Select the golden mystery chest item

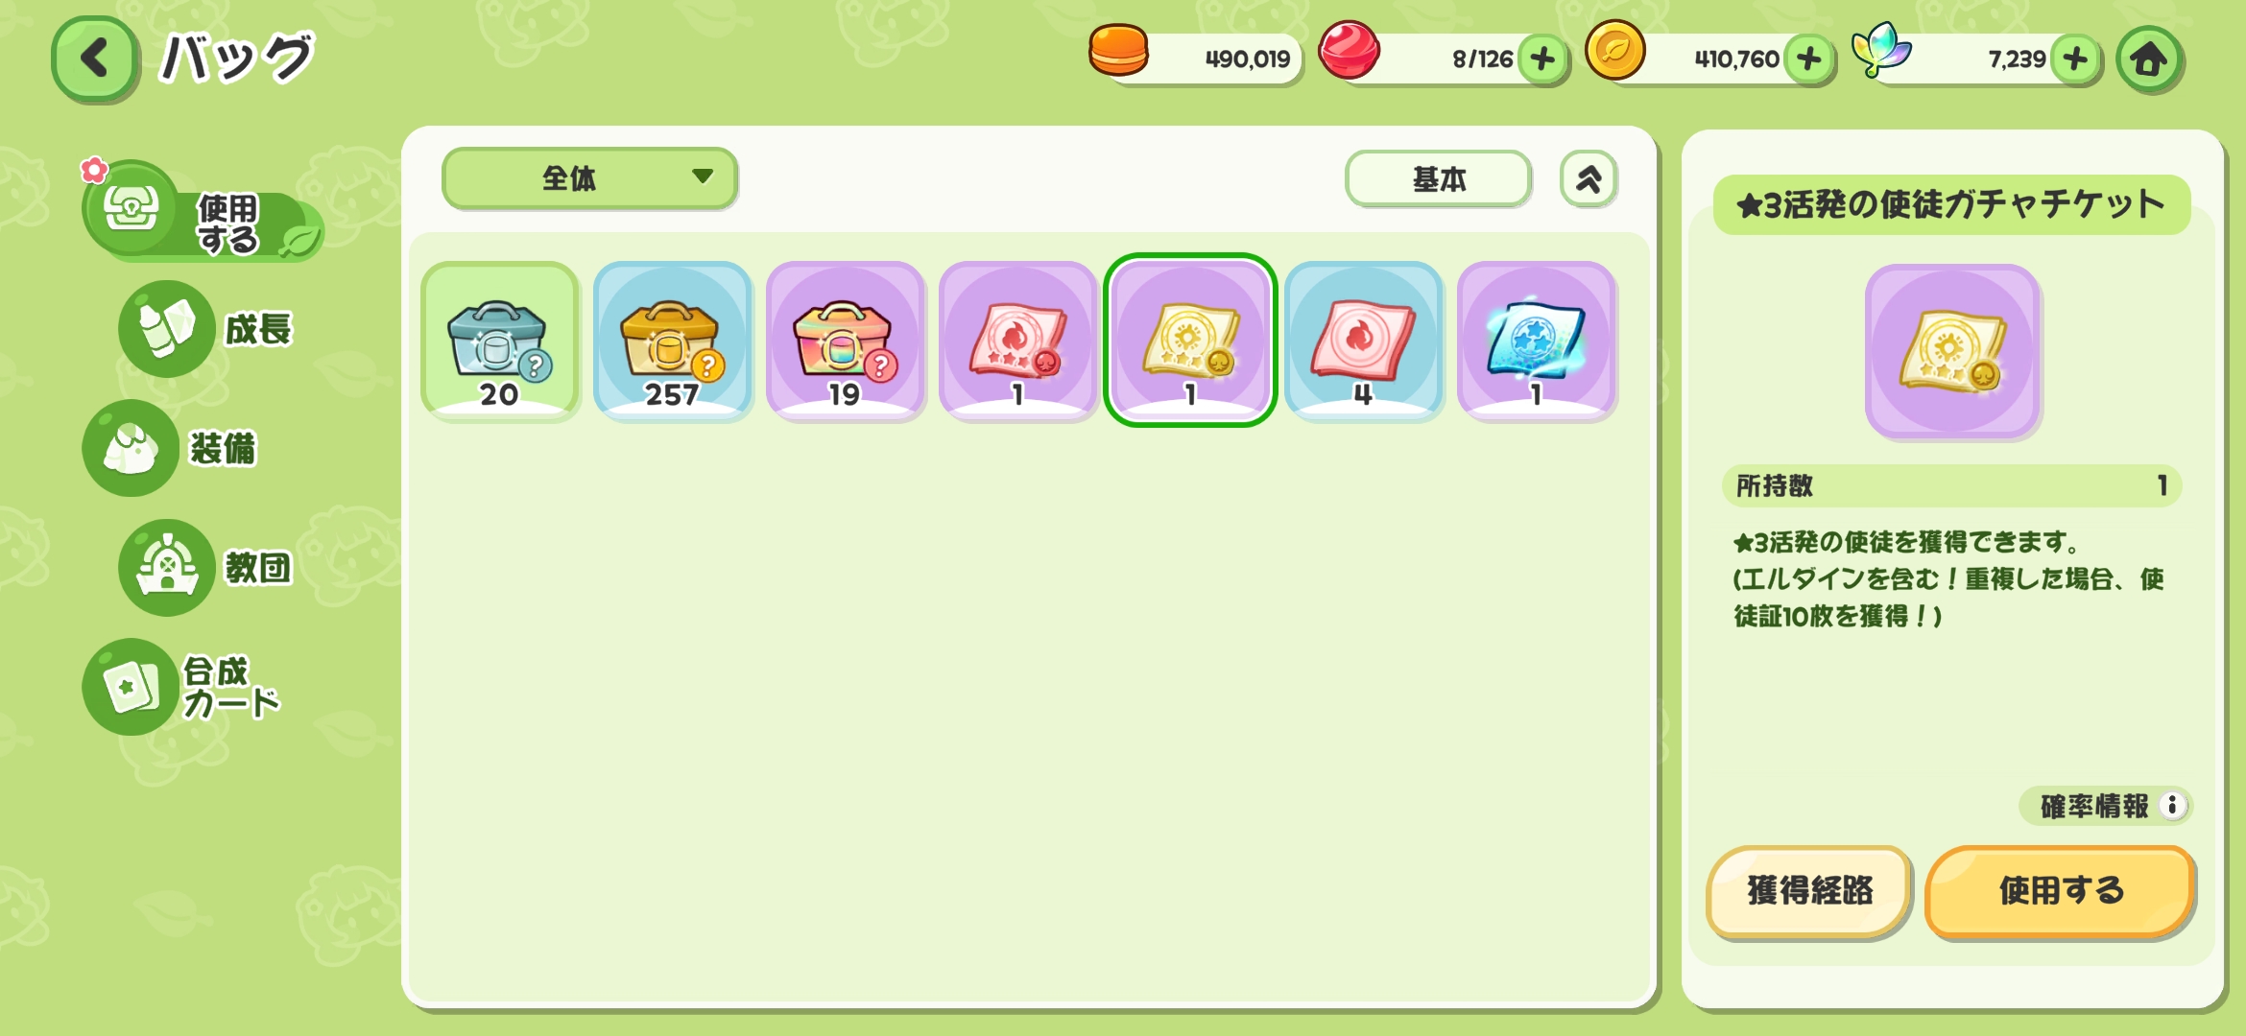click(x=672, y=341)
